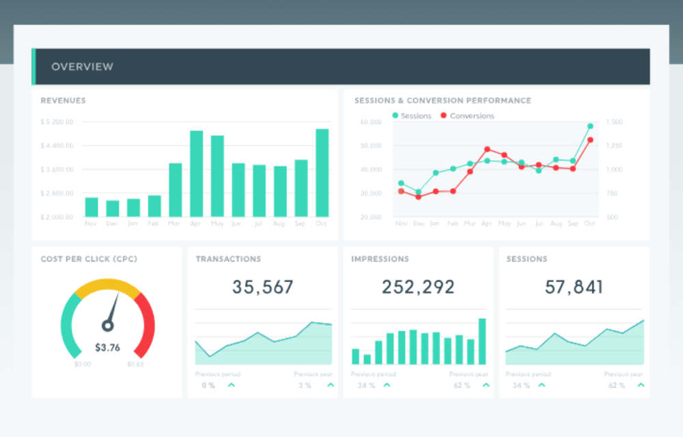The width and height of the screenshot is (683, 437).
Task: Toggle the Conversions series in chart legend
Action: [x=467, y=116]
